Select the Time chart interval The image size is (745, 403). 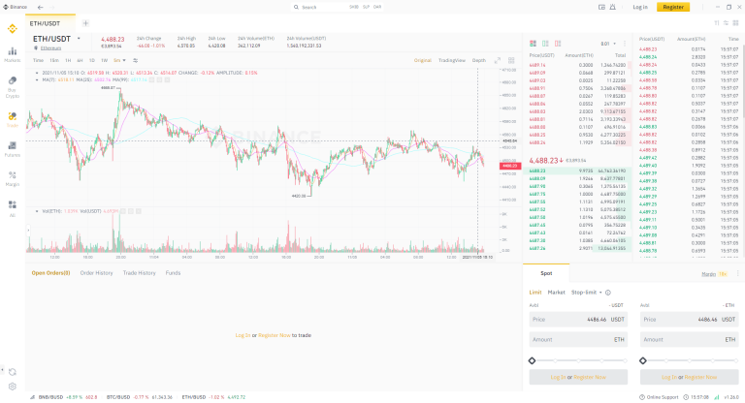[38, 60]
